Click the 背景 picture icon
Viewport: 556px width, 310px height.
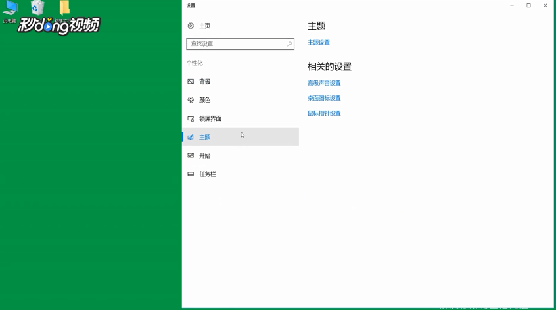(x=191, y=82)
